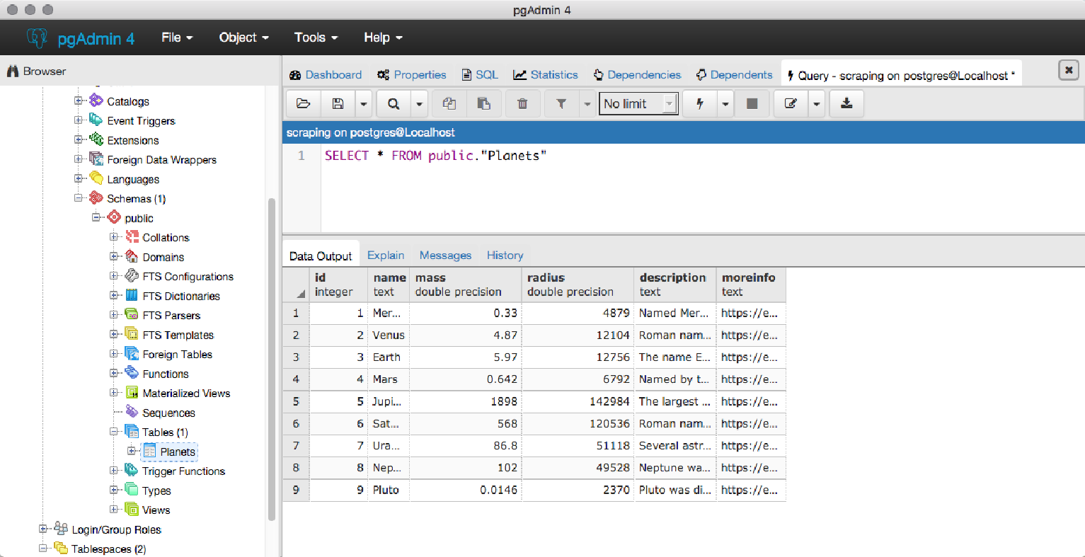This screenshot has width=1085, height=557.
Task: Select row 5 via its row header
Action: pyautogui.click(x=296, y=401)
